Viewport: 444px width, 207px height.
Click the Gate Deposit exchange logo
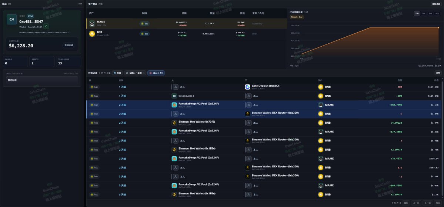(x=247, y=87)
